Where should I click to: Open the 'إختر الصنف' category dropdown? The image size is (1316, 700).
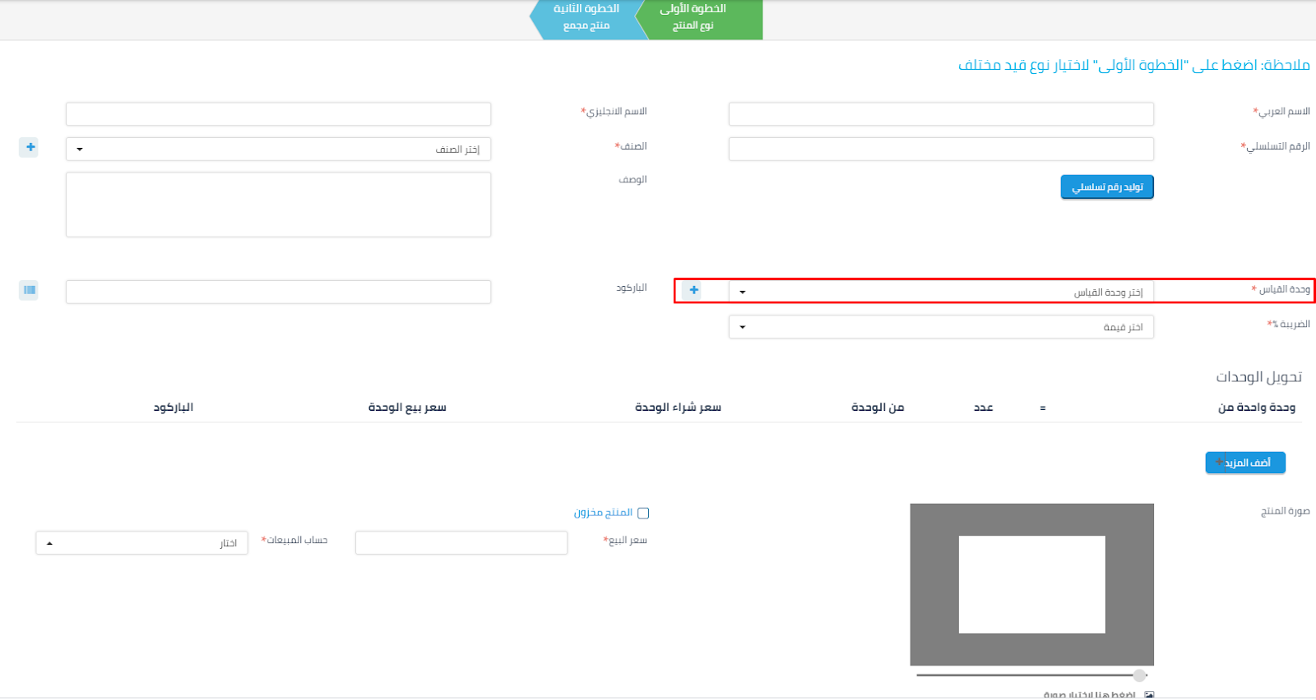pyautogui.click(x=278, y=150)
